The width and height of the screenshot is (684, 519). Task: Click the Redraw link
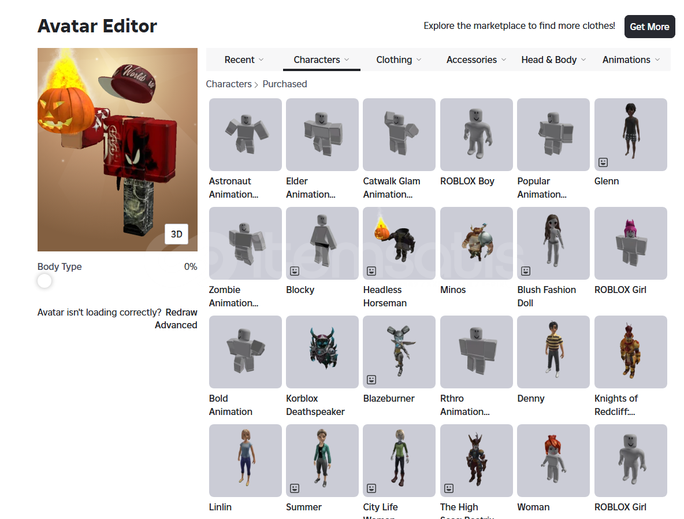click(181, 313)
